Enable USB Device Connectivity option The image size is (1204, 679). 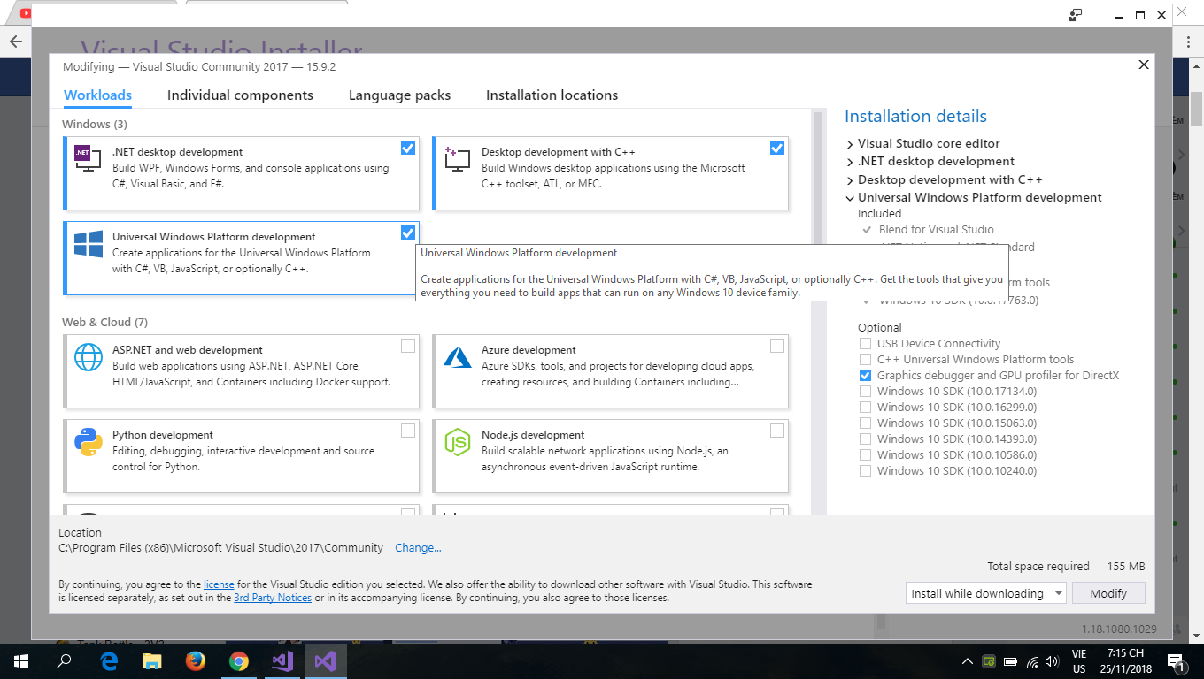click(865, 344)
